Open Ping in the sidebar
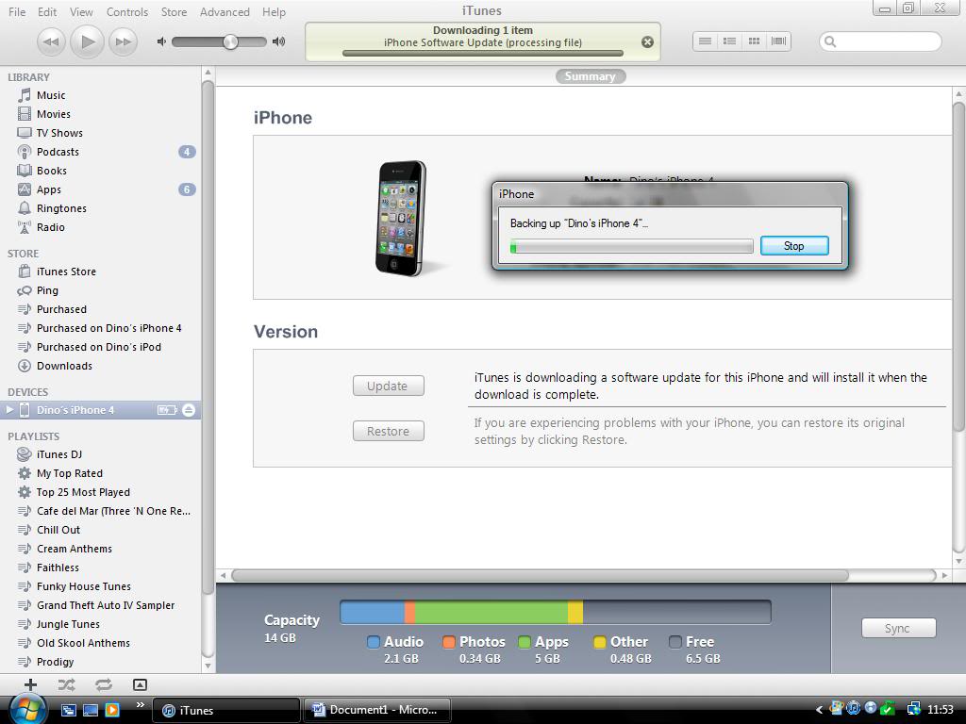Screen dimensions: 966x724 (x=47, y=290)
